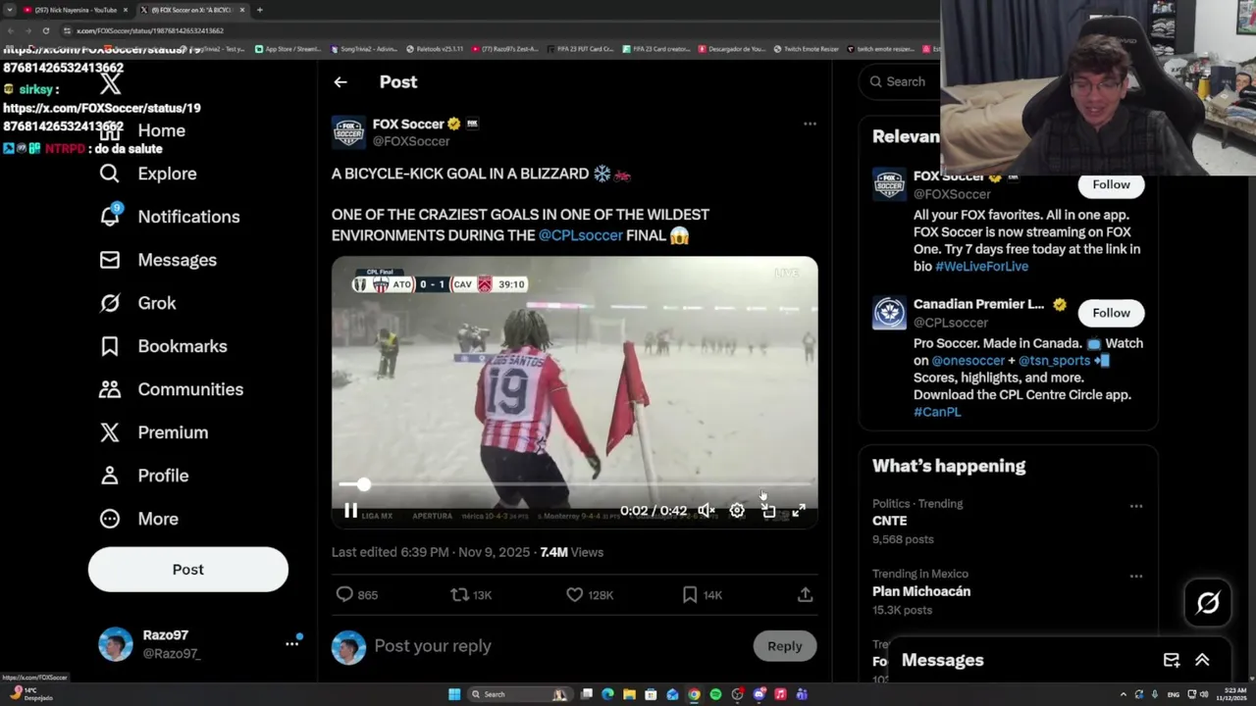This screenshot has width=1256, height=706.
Task: Open the Windows Start menu
Action: 453,694
